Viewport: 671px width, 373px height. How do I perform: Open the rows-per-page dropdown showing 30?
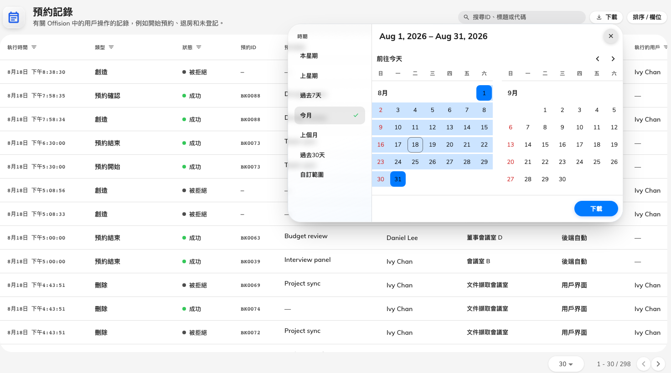pos(566,364)
